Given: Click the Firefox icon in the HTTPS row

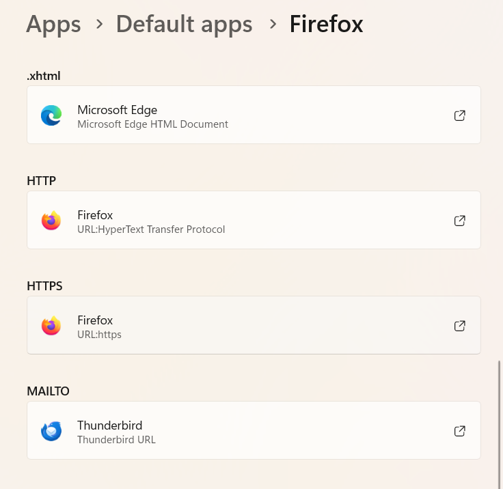Looking at the screenshot, I should coord(51,326).
